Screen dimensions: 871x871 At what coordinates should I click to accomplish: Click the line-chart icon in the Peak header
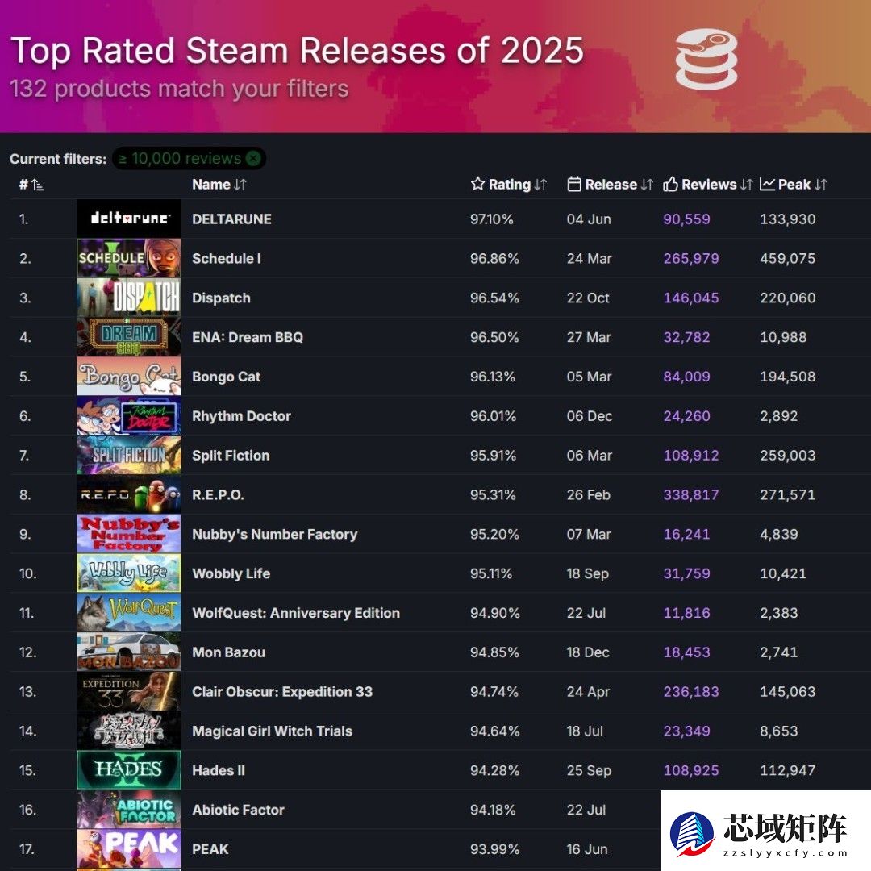[x=767, y=185]
